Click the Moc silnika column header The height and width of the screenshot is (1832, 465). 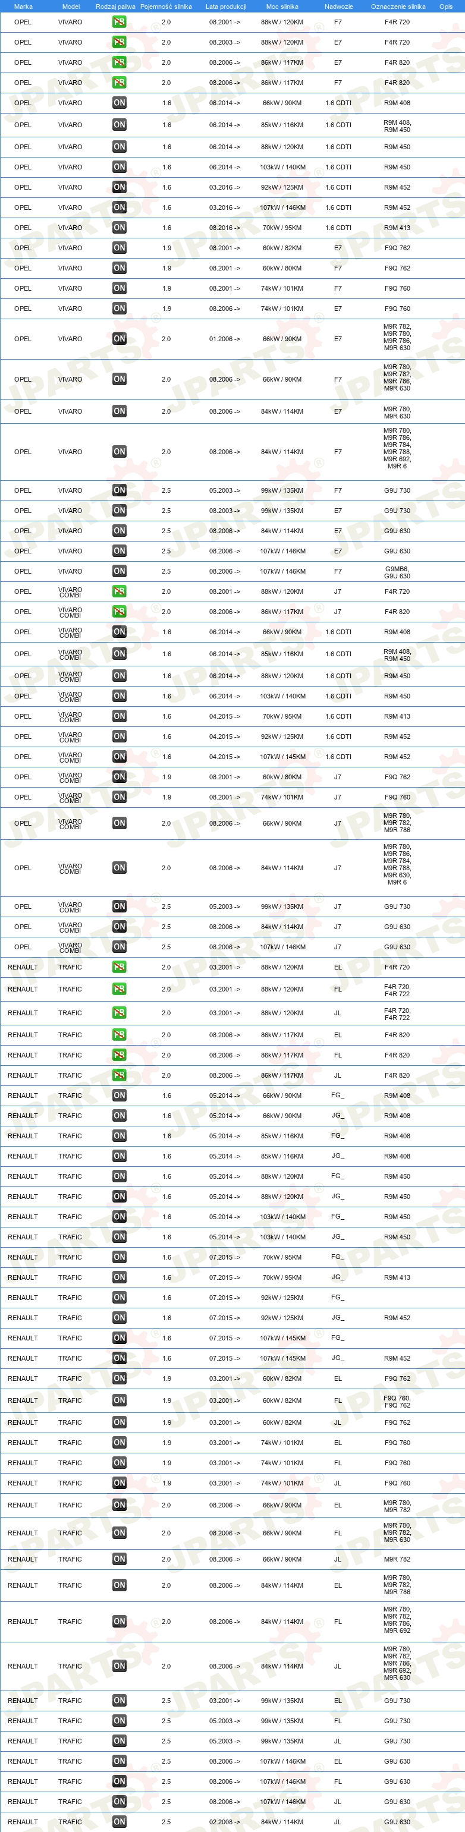(282, 7)
